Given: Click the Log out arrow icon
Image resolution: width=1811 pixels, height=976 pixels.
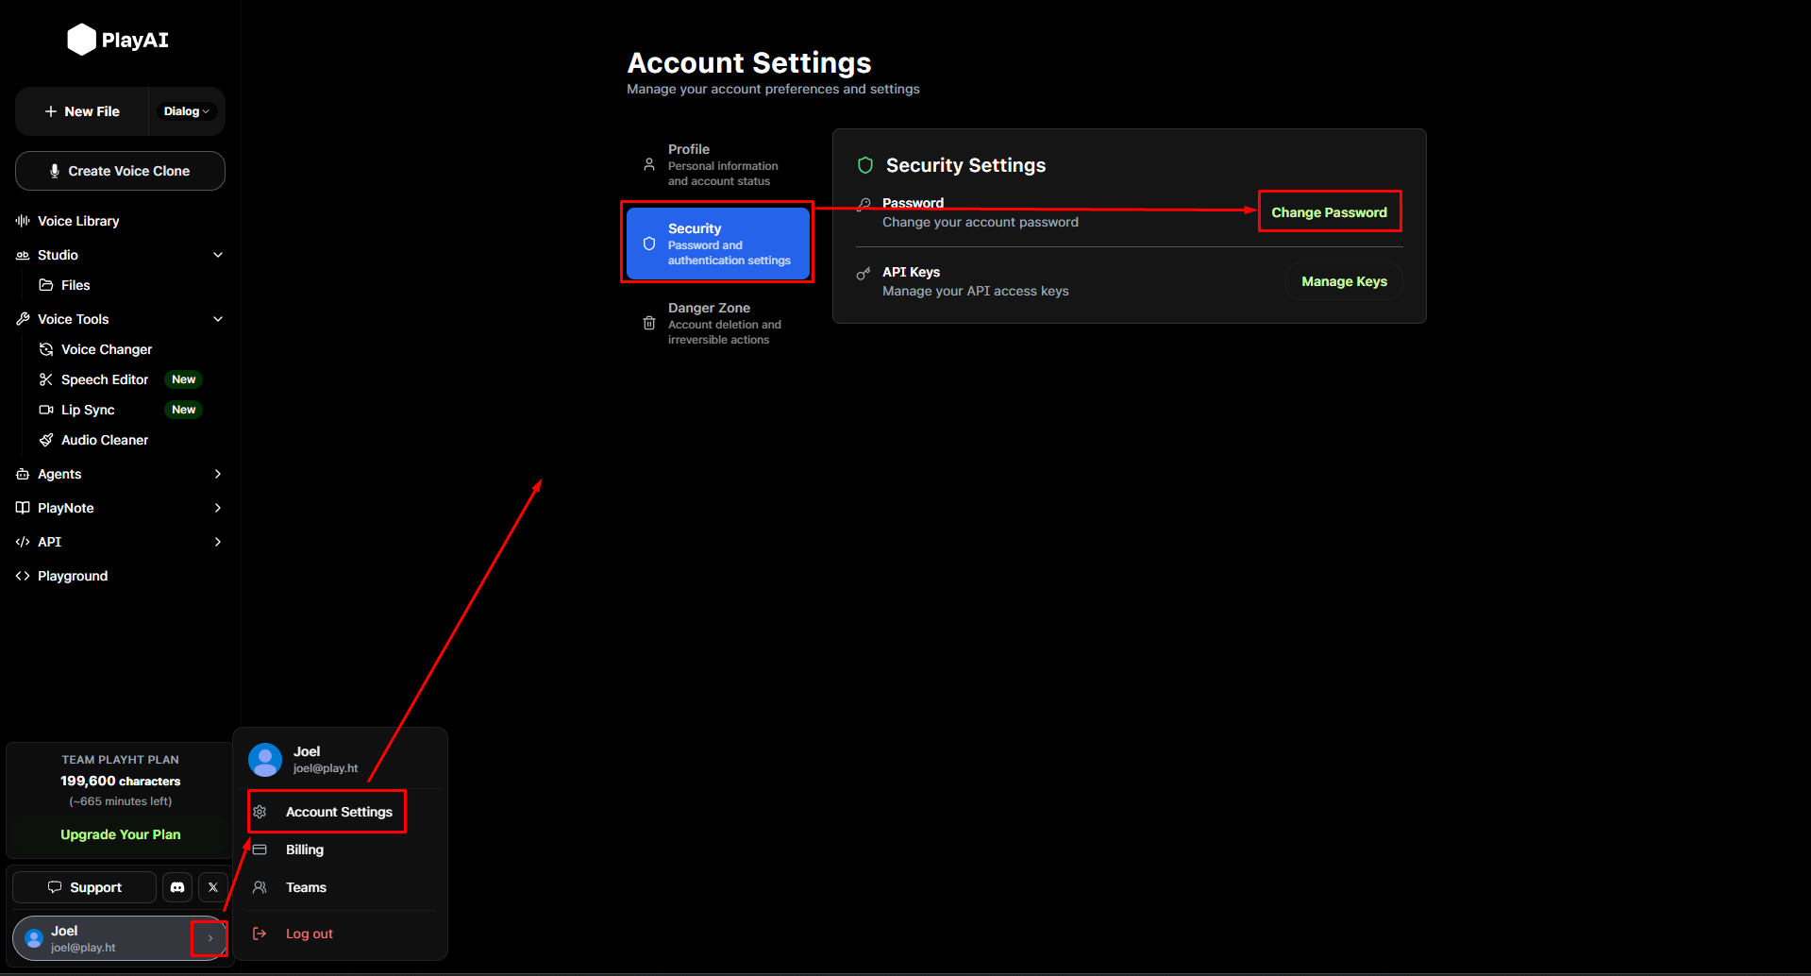Looking at the screenshot, I should pyautogui.click(x=260, y=934).
